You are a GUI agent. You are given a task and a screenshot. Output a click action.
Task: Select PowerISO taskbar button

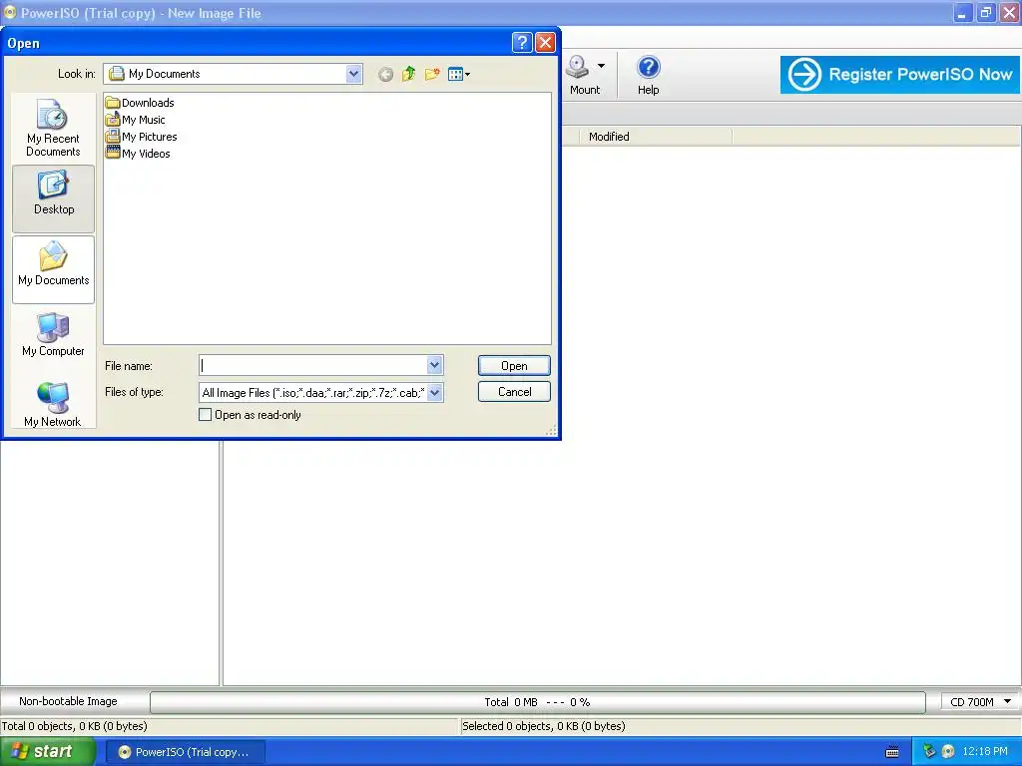pyautogui.click(x=186, y=752)
